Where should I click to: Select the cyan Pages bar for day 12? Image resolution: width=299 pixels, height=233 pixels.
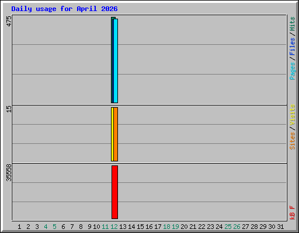116,61
